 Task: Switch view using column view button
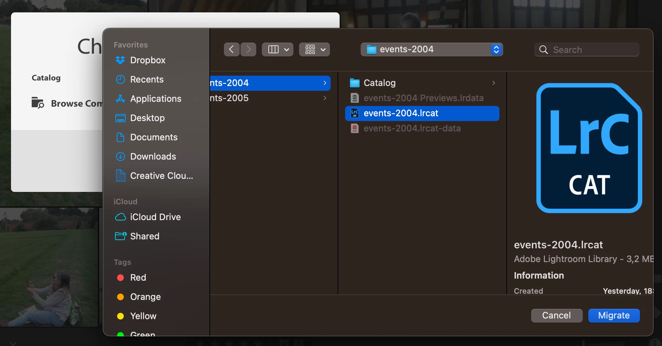(x=278, y=50)
